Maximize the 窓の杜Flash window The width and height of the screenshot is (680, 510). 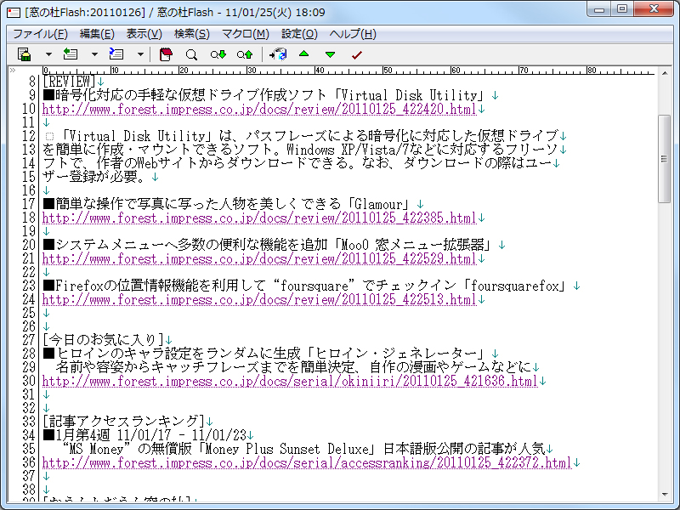[622, 9]
